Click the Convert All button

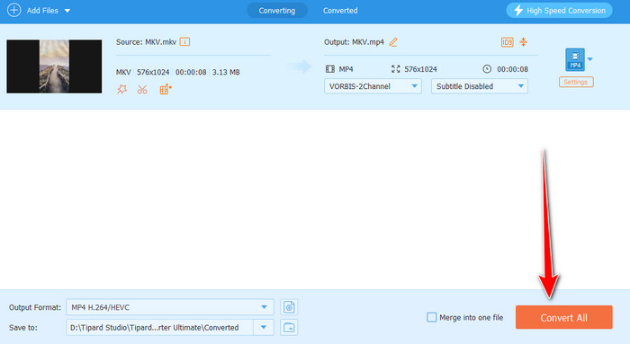[x=563, y=318]
